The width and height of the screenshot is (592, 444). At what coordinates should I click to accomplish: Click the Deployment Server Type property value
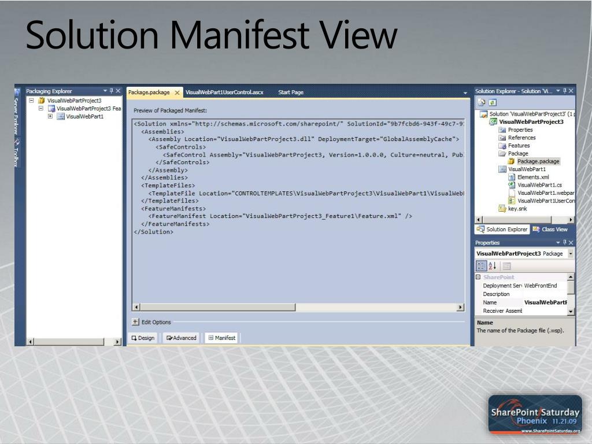[x=545, y=286]
